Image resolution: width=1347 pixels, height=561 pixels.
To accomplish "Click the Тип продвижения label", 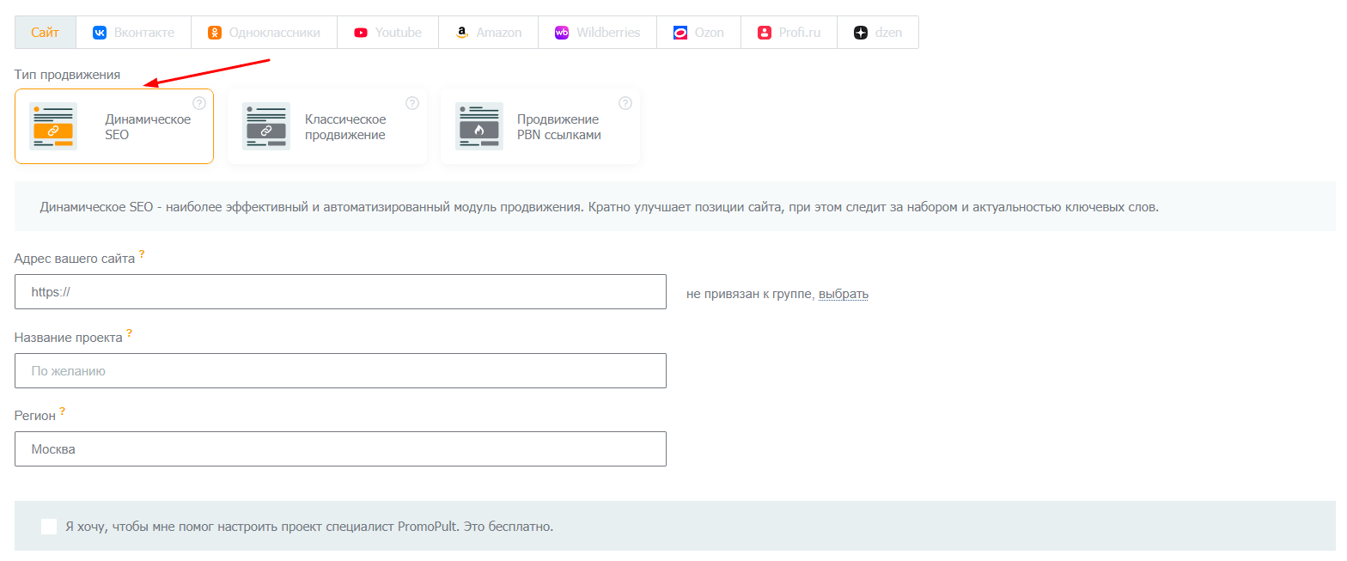I will [x=67, y=75].
